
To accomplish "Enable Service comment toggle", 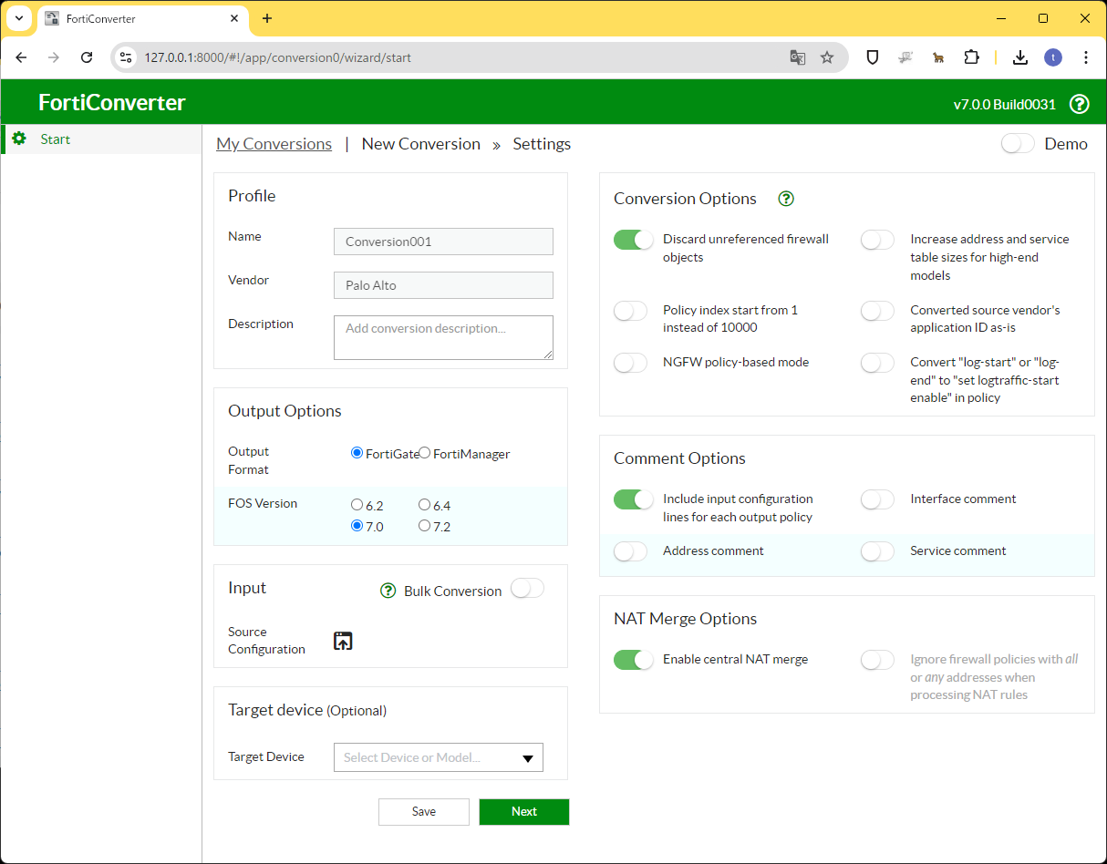I will click(x=877, y=551).
